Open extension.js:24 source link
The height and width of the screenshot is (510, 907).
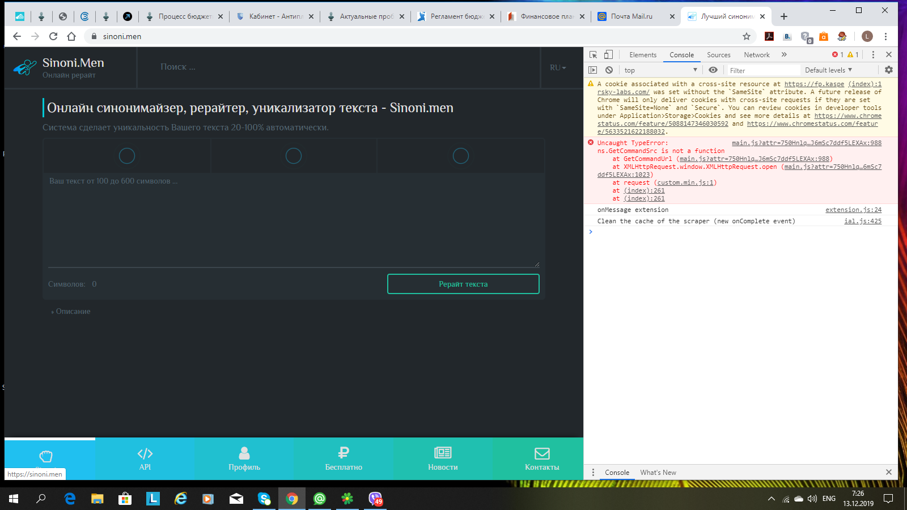point(853,210)
